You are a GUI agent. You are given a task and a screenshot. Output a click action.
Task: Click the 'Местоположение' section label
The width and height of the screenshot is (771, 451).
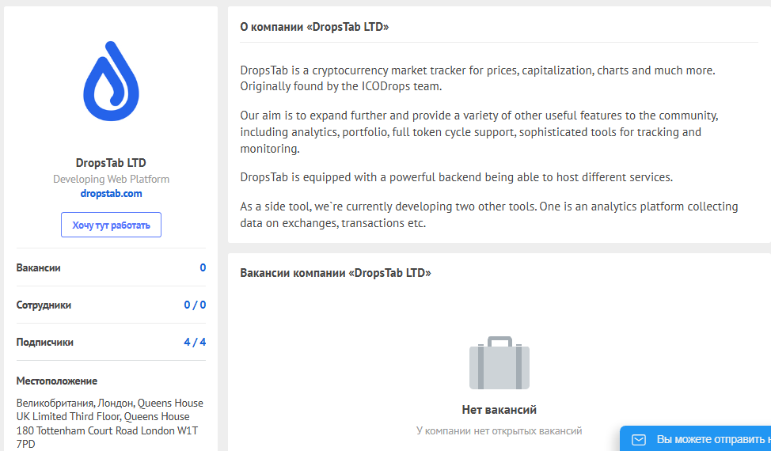[56, 381]
